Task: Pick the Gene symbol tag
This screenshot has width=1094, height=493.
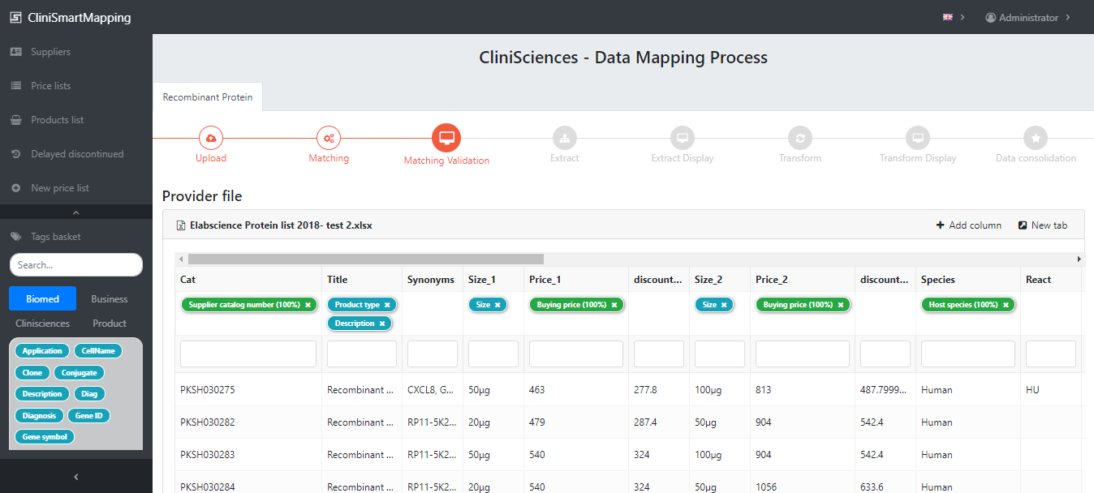Action: click(44, 436)
